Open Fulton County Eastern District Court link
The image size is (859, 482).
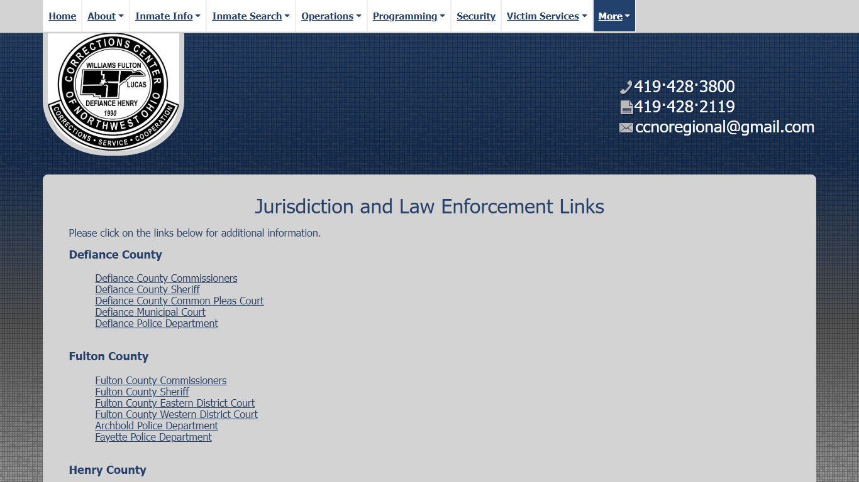(175, 403)
